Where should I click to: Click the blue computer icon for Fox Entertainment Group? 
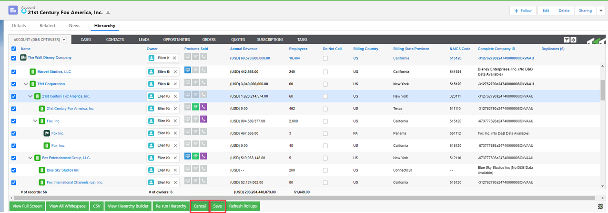(x=188, y=156)
